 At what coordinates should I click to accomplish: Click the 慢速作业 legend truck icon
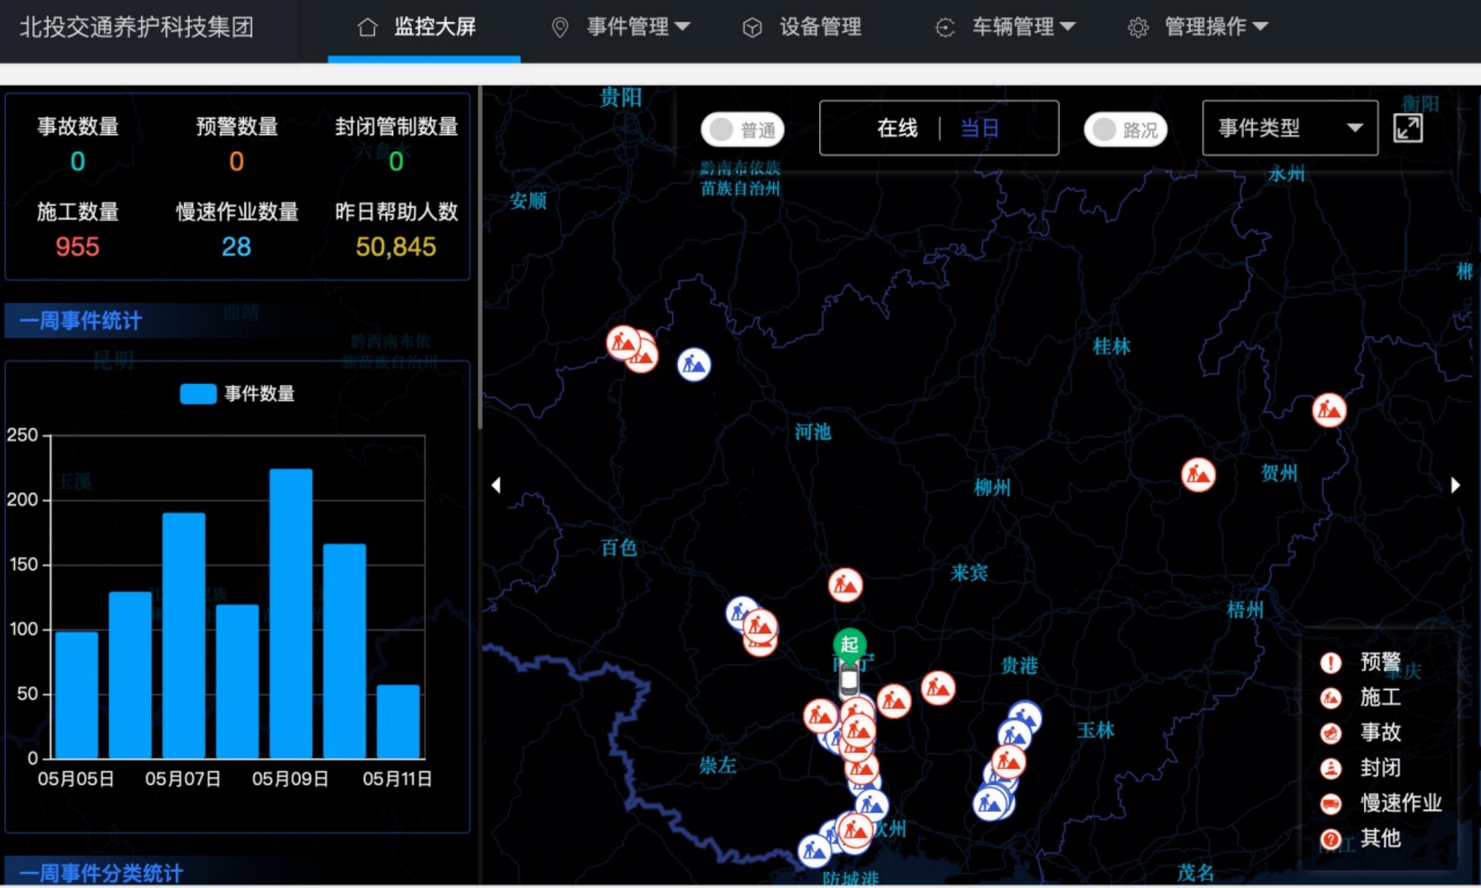[x=1330, y=804]
